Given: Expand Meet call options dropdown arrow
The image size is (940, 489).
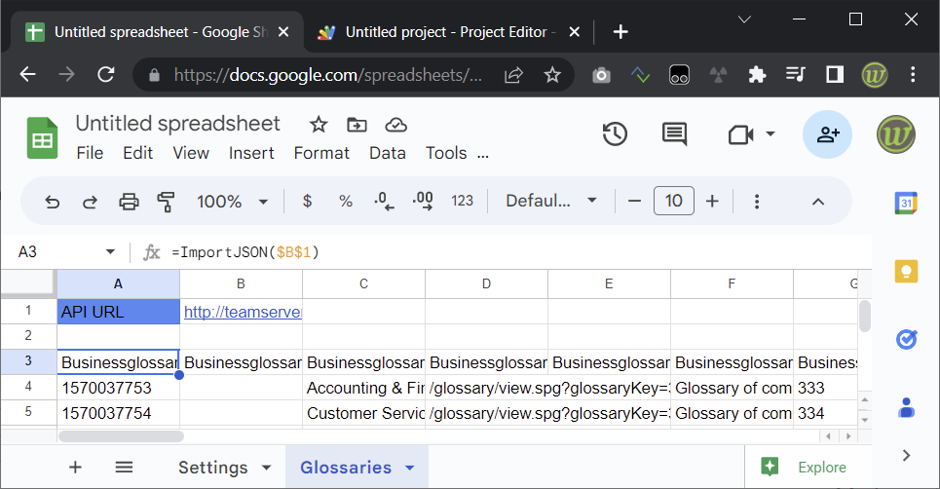Looking at the screenshot, I should coord(771,133).
